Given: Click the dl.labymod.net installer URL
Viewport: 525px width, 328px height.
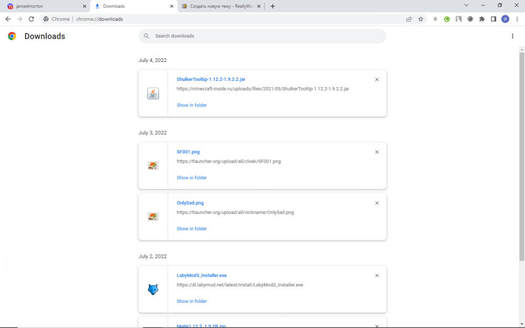Looking at the screenshot, I should pyautogui.click(x=240, y=285).
